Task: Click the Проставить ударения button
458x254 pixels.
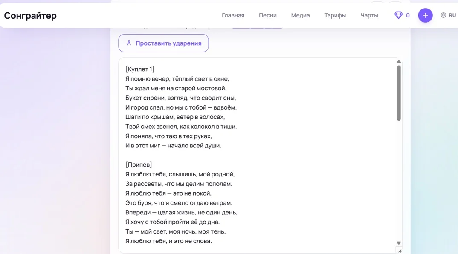Action: pyautogui.click(x=163, y=43)
